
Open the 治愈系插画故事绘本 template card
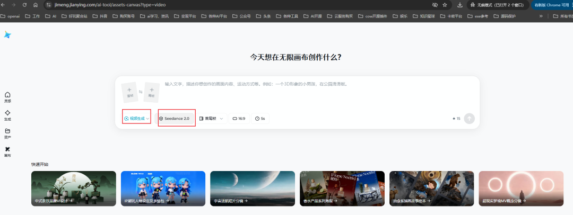tap(431, 189)
